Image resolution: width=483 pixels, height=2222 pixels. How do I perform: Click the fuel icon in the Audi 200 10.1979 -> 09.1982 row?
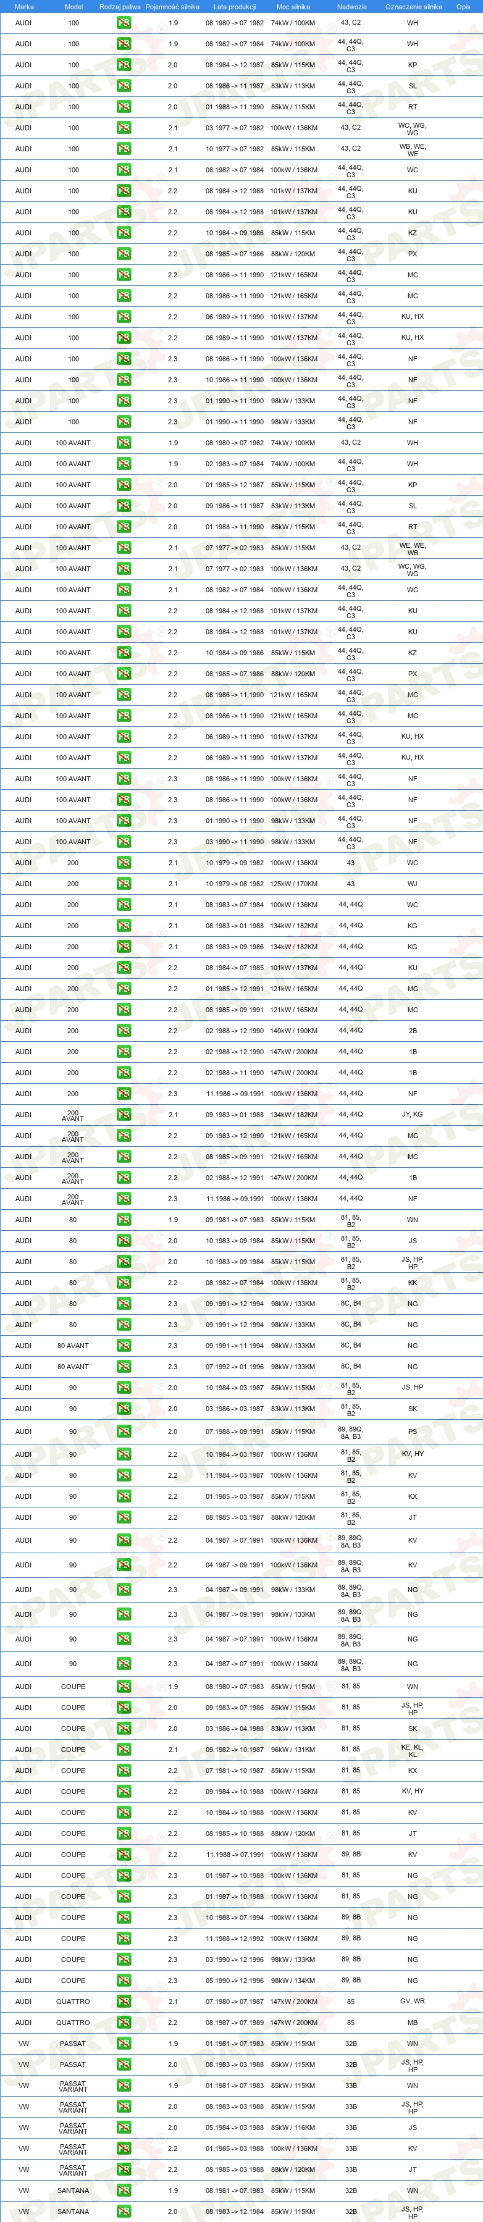tap(124, 863)
